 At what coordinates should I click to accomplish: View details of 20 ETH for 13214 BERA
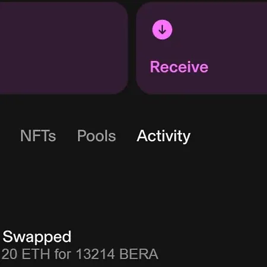pos(80,254)
